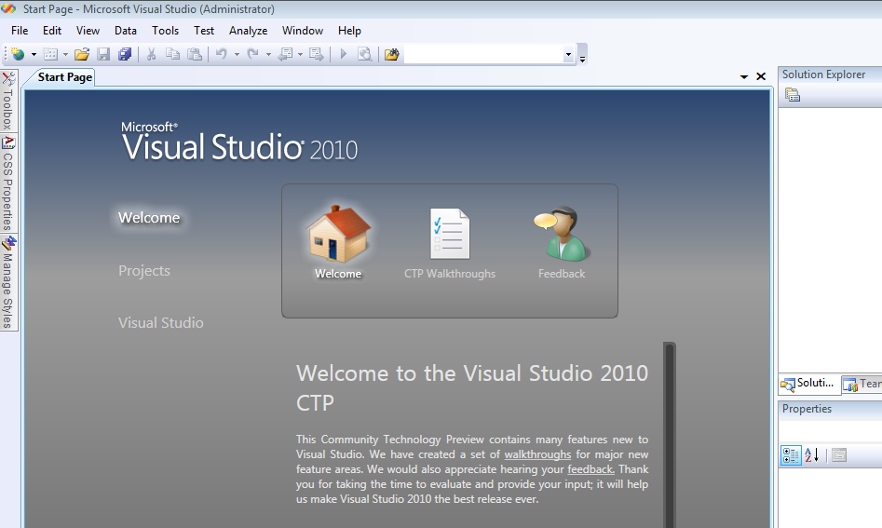This screenshot has height=528, width=882.
Task: Click the Save All icon
Action: (x=124, y=54)
